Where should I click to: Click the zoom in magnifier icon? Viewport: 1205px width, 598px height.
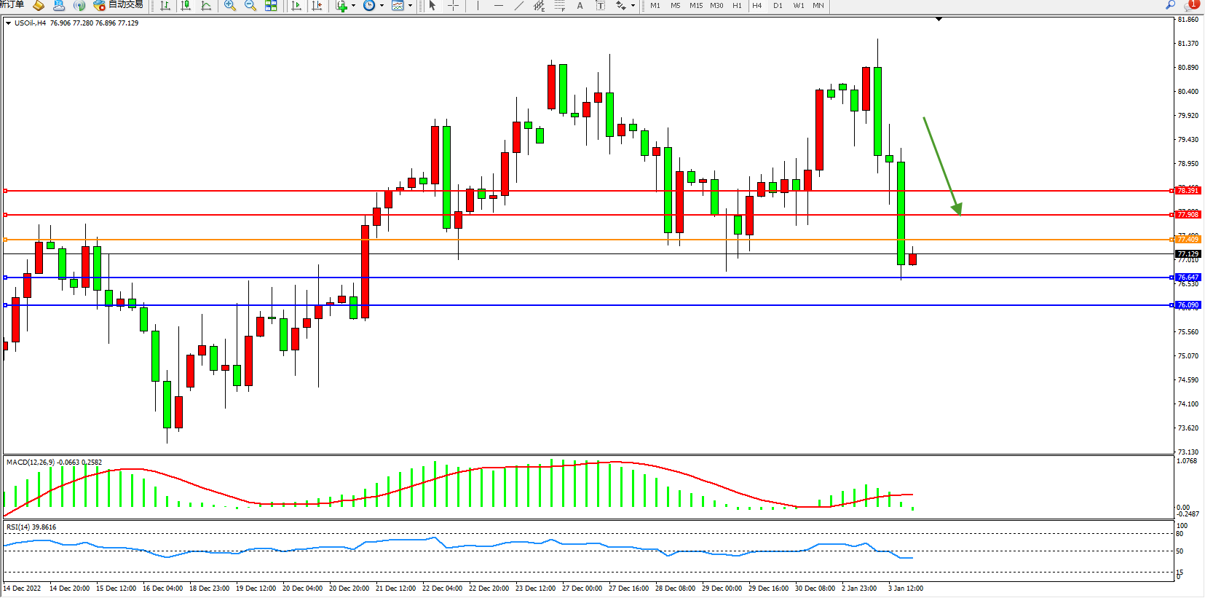[x=230, y=6]
